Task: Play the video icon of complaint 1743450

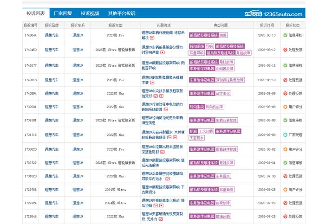Action: 162,52
